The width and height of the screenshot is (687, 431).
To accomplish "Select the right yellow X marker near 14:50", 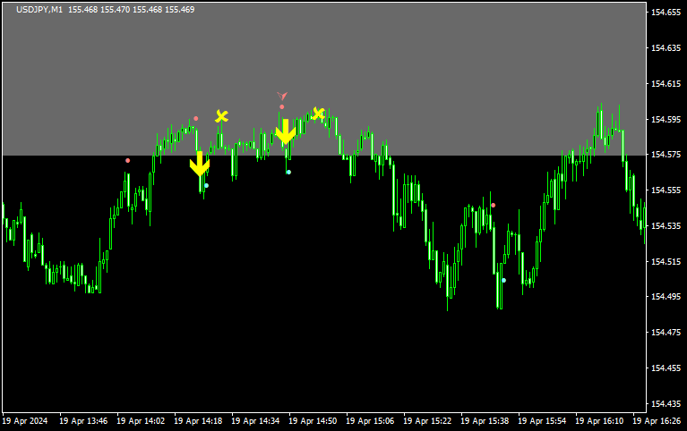I will coord(318,113).
